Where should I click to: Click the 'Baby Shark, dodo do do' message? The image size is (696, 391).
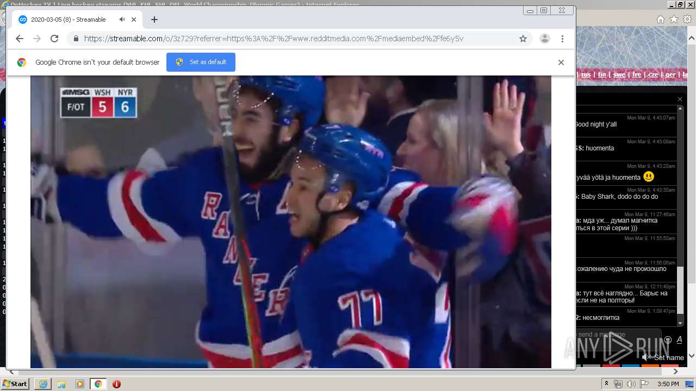coord(619,197)
